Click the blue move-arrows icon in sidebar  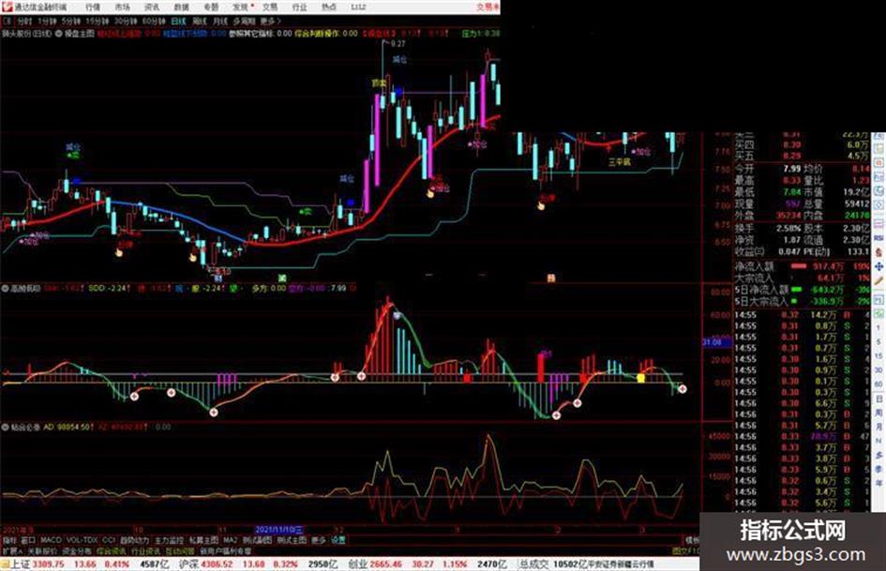tap(879, 266)
